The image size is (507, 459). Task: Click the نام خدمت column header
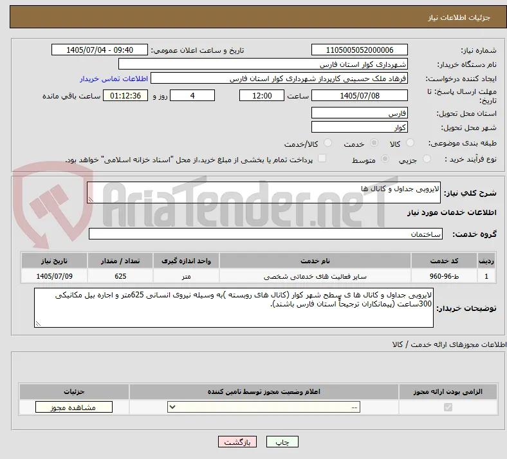click(315, 261)
